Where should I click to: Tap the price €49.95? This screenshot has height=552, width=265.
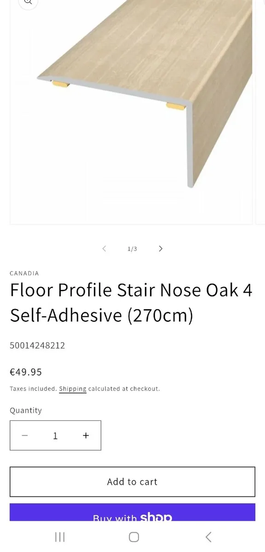26,372
